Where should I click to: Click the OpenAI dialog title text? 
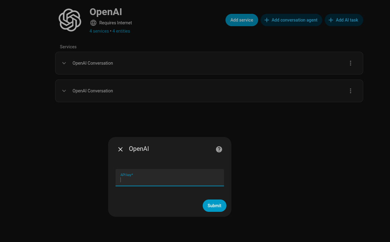[139, 149]
